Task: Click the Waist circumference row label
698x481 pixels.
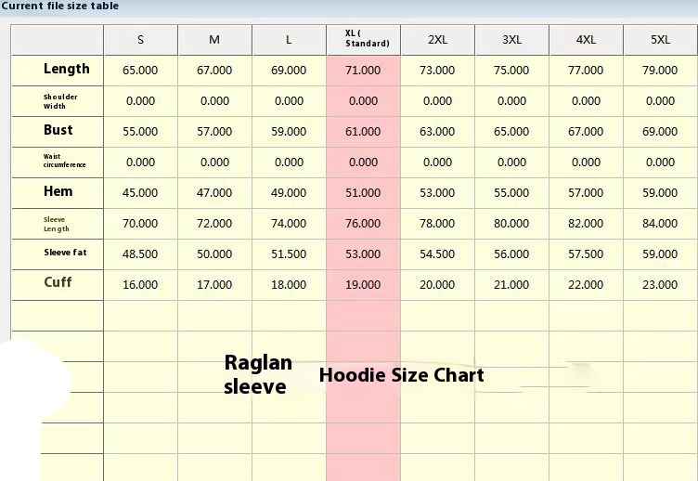Action: pos(64,162)
